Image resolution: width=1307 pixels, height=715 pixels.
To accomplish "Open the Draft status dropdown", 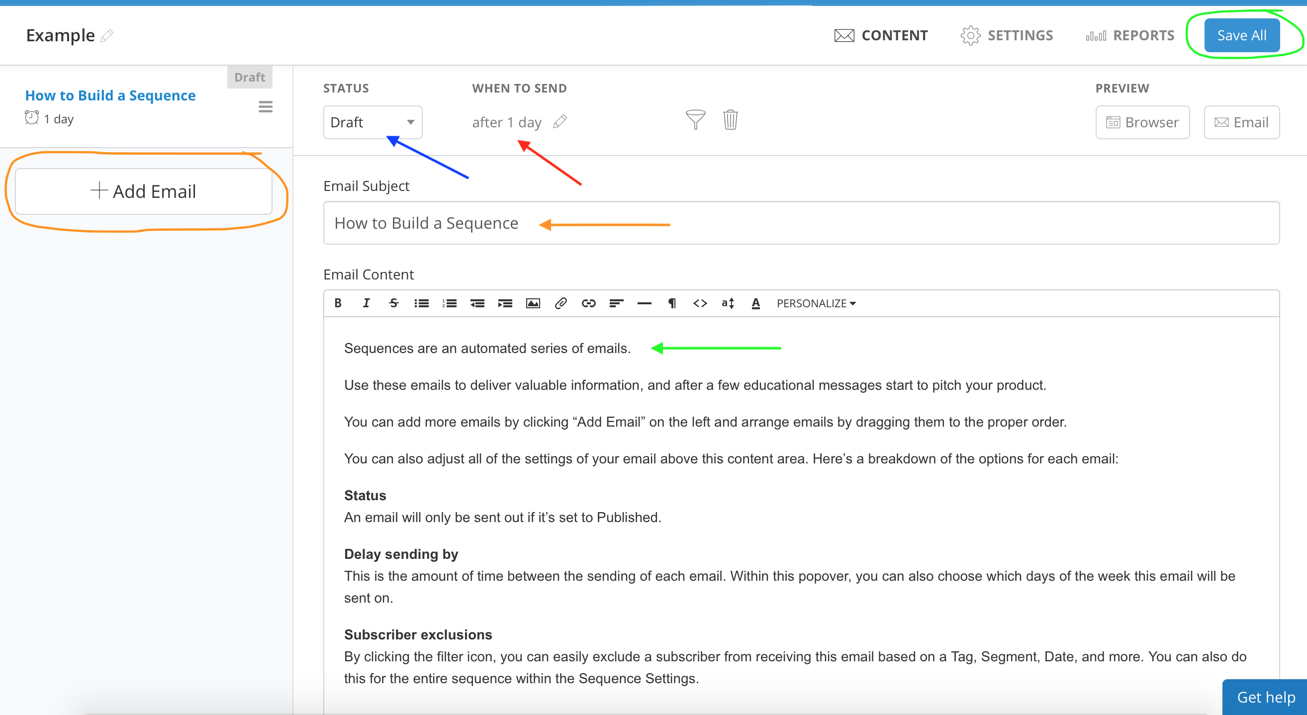I will pos(373,122).
